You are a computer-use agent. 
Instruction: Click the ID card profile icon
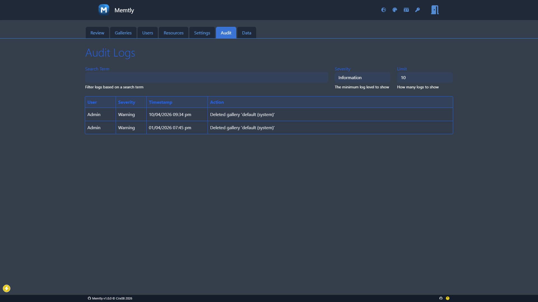click(x=406, y=10)
